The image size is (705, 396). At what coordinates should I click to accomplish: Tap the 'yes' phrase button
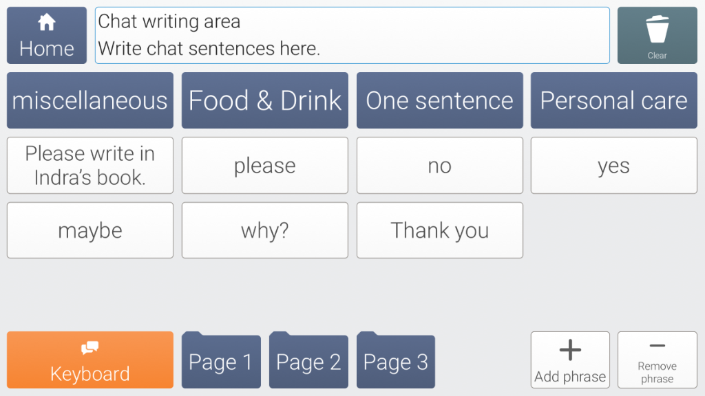click(x=613, y=165)
